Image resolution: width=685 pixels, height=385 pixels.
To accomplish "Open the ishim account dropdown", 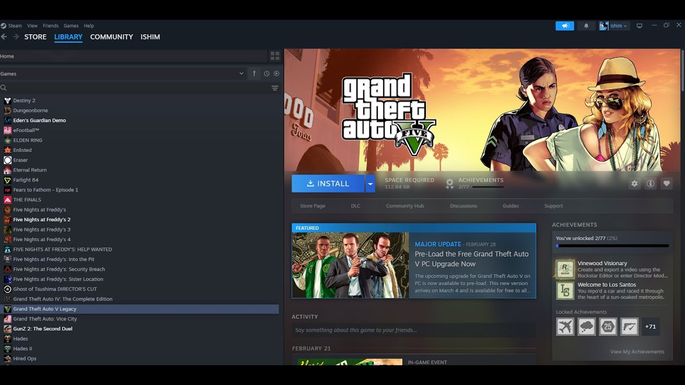I will pyautogui.click(x=614, y=26).
